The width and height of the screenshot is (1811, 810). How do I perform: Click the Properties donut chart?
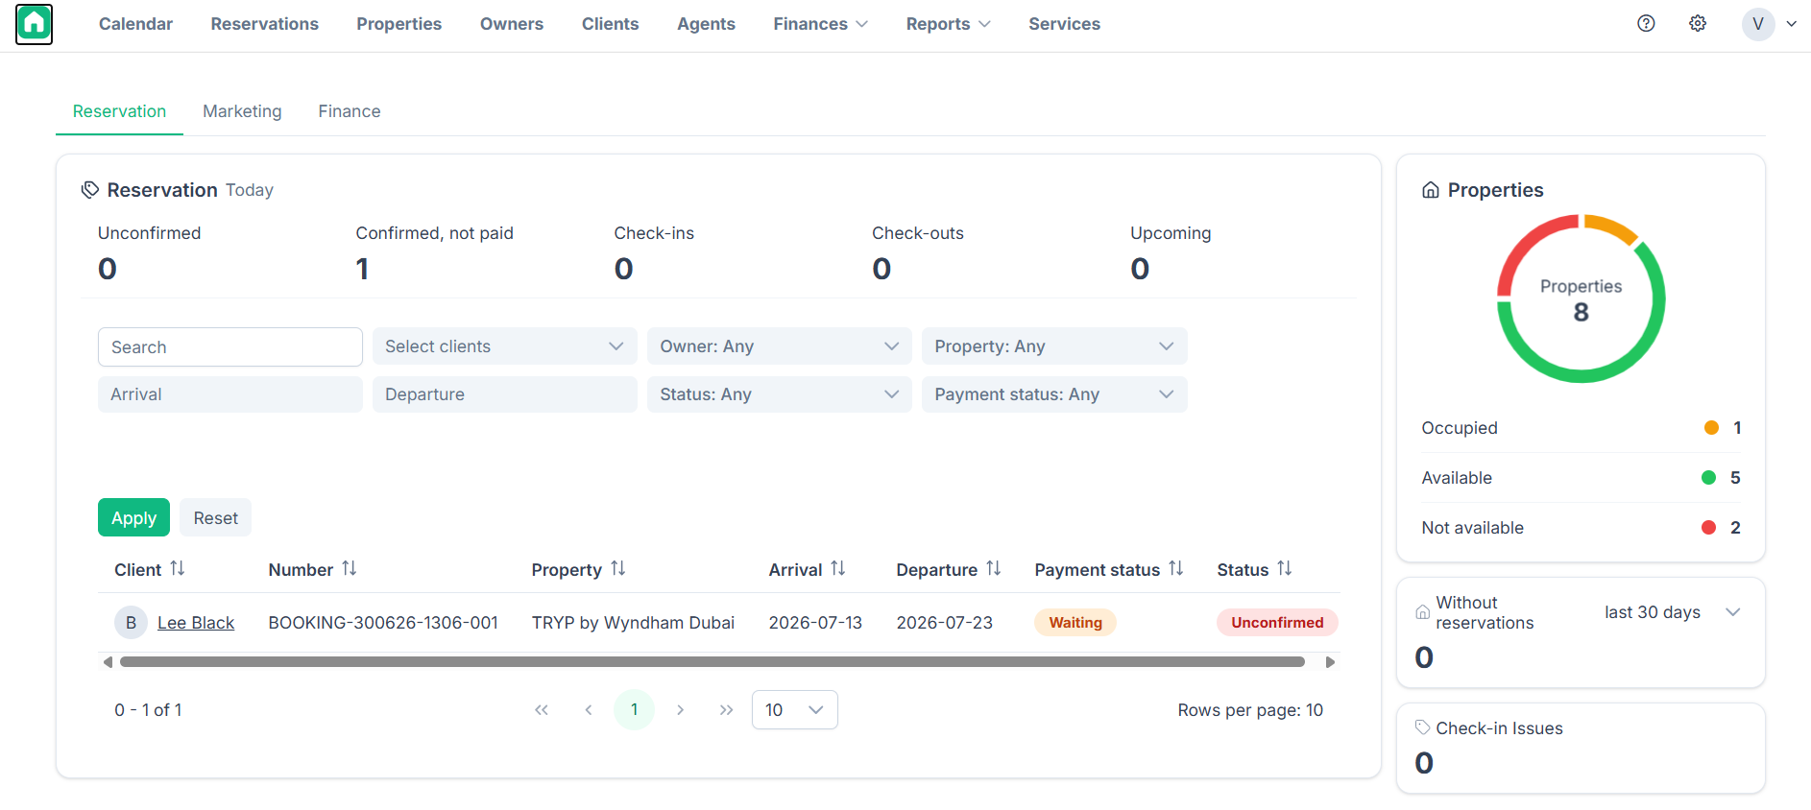point(1581,298)
